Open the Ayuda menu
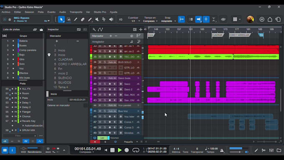Image resolution: width=284 pixels, height=160 pixels. click(x=113, y=12)
